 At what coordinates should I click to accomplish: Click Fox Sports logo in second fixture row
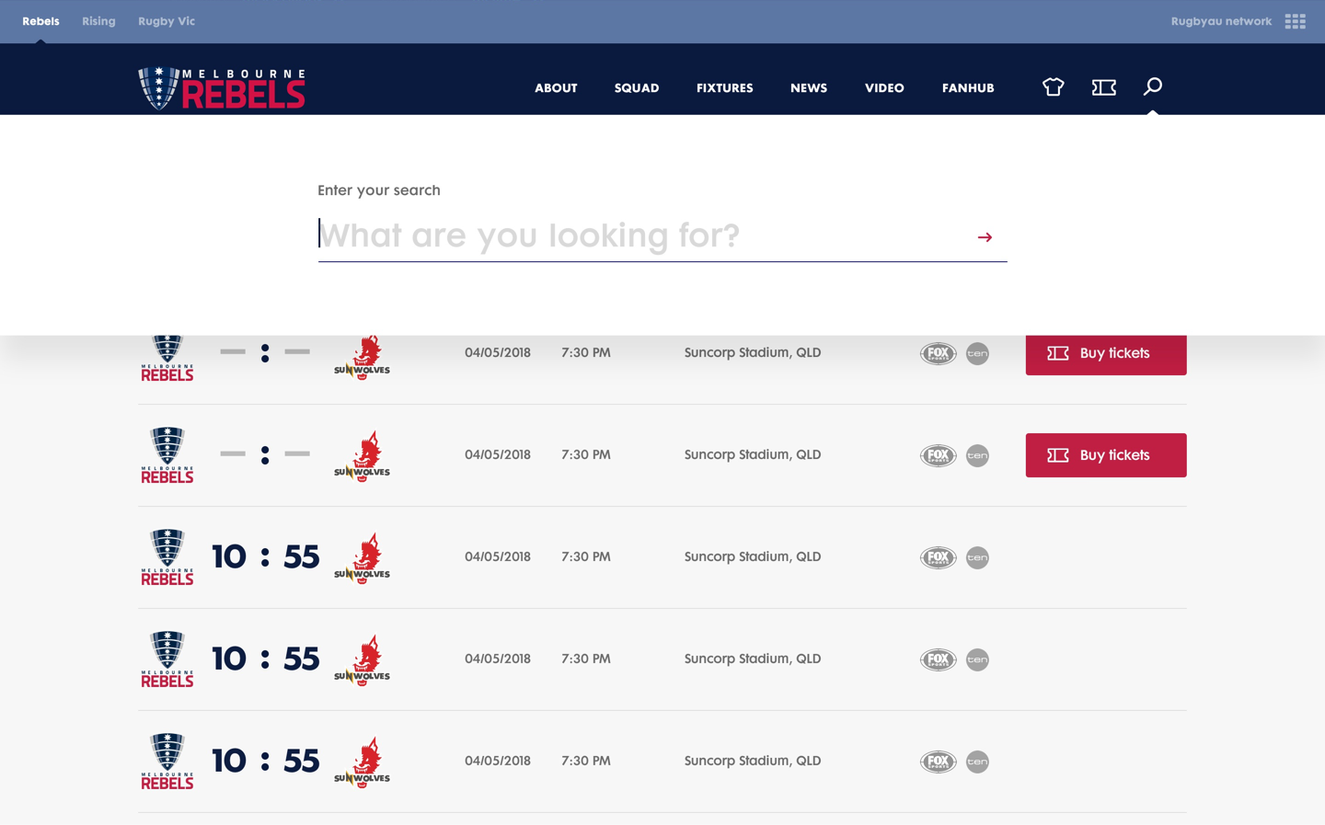(x=939, y=455)
